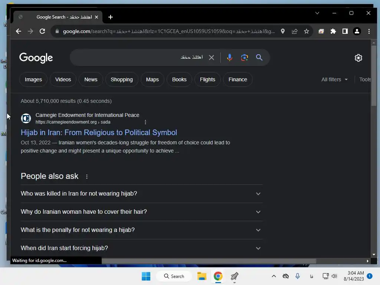The image size is (380, 285).
Task: Switch to the Flights filter
Action: (207, 79)
